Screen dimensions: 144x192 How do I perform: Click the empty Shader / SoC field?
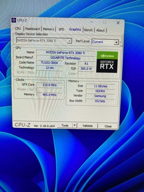click(49, 90)
